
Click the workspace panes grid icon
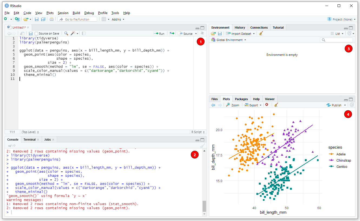click(104, 19)
